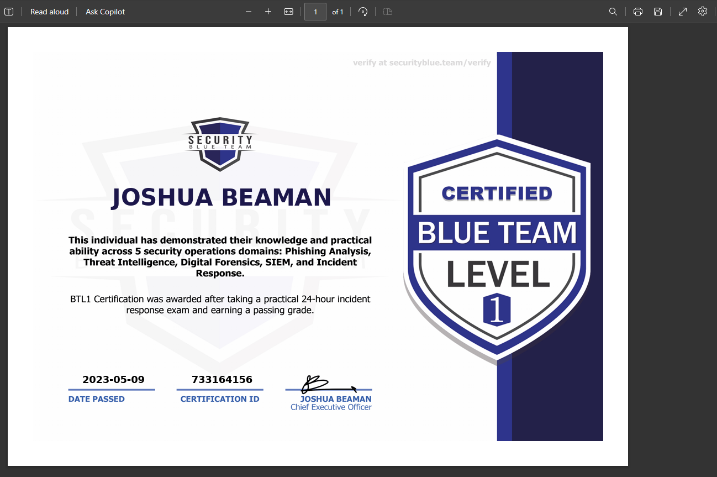The width and height of the screenshot is (717, 477).
Task: Open search within the PDF document
Action: [613, 11]
